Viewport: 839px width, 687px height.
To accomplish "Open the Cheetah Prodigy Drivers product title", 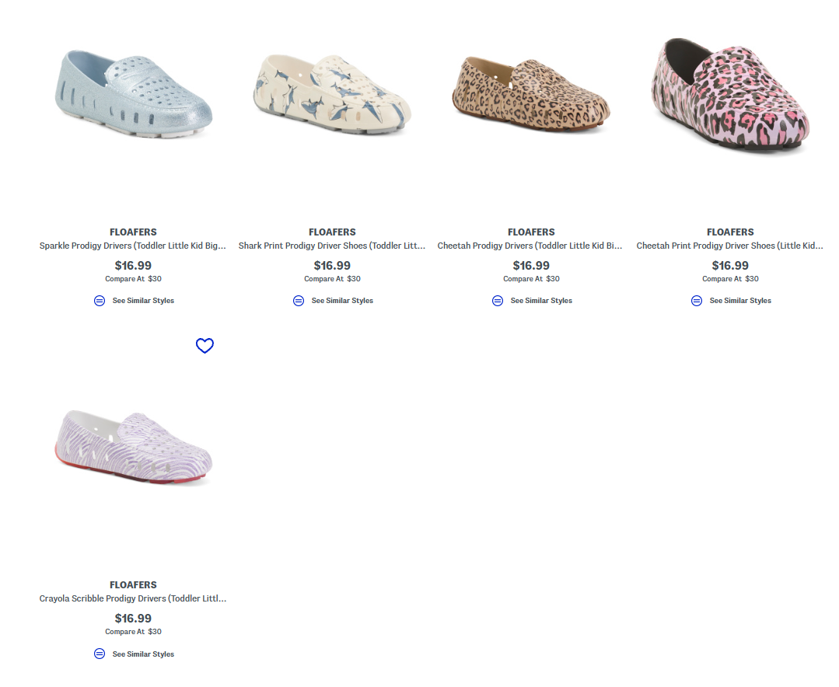I will click(x=531, y=246).
